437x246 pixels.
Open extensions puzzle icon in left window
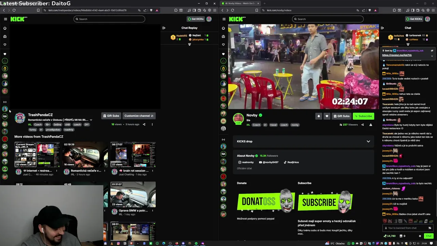(176, 10)
